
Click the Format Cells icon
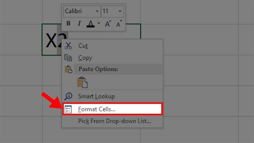click(68, 109)
